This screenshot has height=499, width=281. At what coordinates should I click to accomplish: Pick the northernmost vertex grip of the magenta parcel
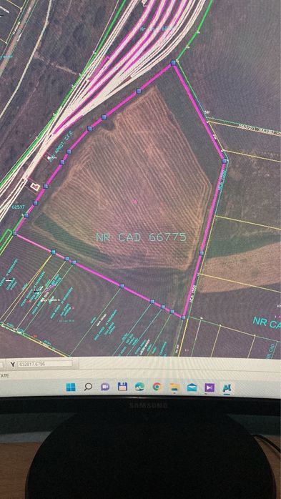(x=173, y=63)
